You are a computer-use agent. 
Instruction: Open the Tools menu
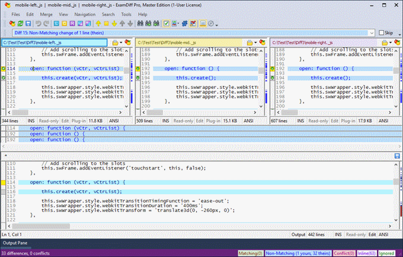click(x=126, y=14)
